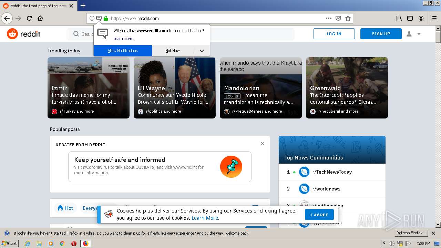Reload the current page
Screen dimensions: 441x248
(x=29, y=18)
